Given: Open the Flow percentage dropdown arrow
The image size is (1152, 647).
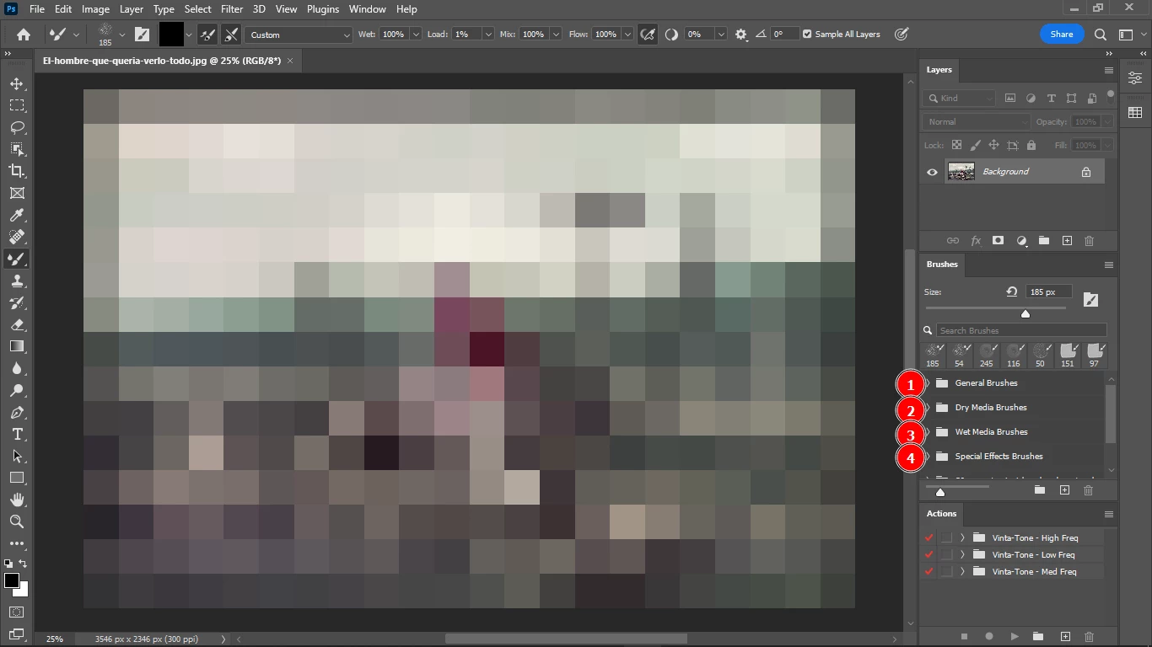Looking at the screenshot, I should [626, 35].
